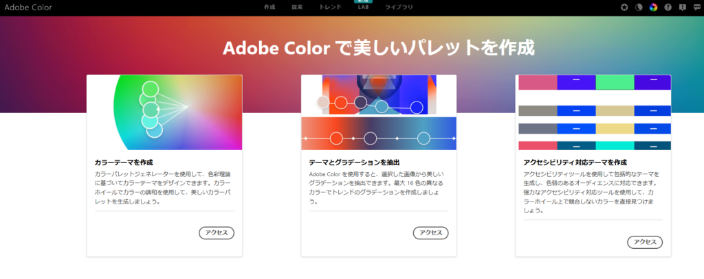
Task: Open the rainbow color wheel icon
Action: tap(653, 7)
